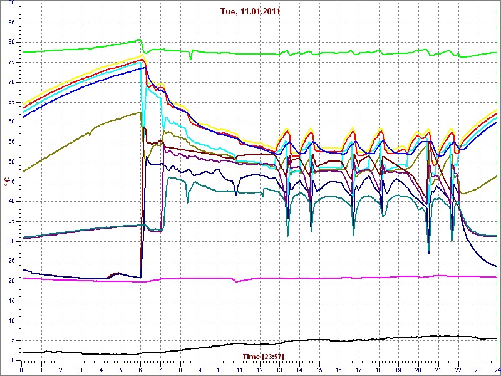Click hour '11' on the time axis
This screenshot has height=376, width=501.
pyautogui.click(x=240, y=370)
